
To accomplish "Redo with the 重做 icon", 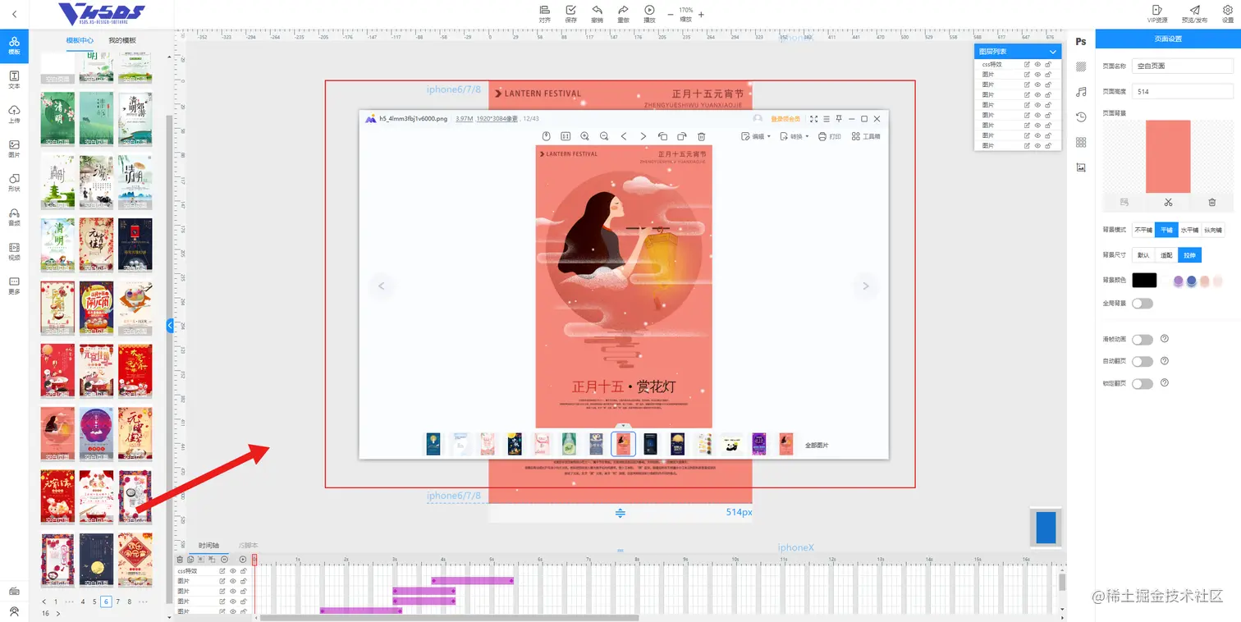I will click(624, 10).
